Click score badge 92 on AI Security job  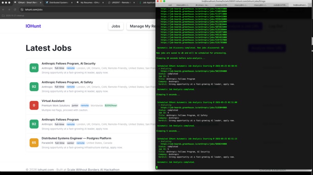[x=34, y=68]
